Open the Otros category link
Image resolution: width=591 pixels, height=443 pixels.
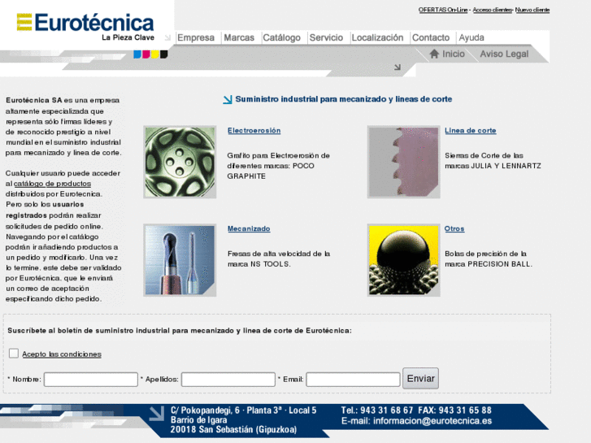point(454,228)
